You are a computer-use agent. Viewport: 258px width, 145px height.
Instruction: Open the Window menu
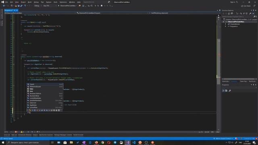(72, 2)
